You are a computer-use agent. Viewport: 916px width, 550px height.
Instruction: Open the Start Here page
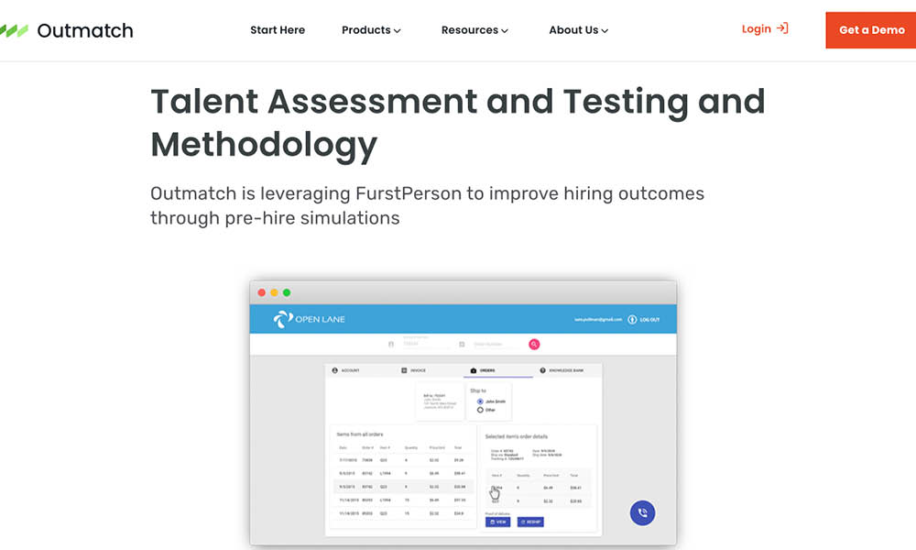278,30
